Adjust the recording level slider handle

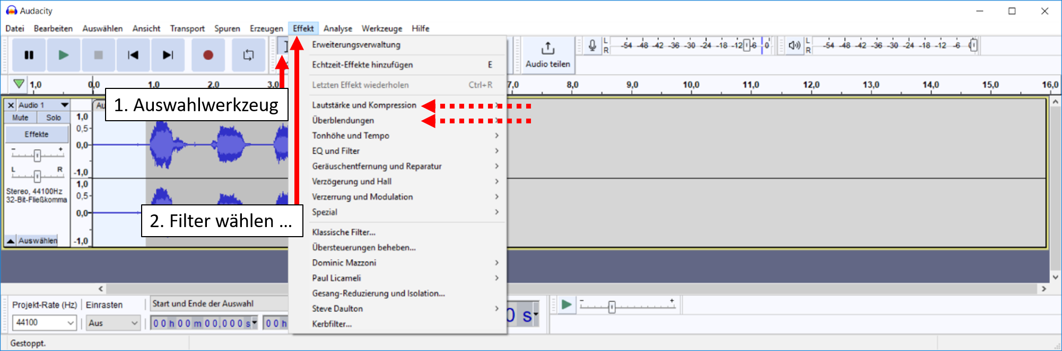click(746, 46)
